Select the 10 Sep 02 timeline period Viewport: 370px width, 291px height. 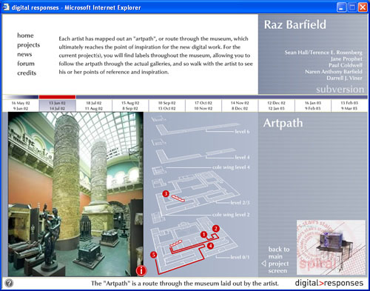(x=166, y=106)
